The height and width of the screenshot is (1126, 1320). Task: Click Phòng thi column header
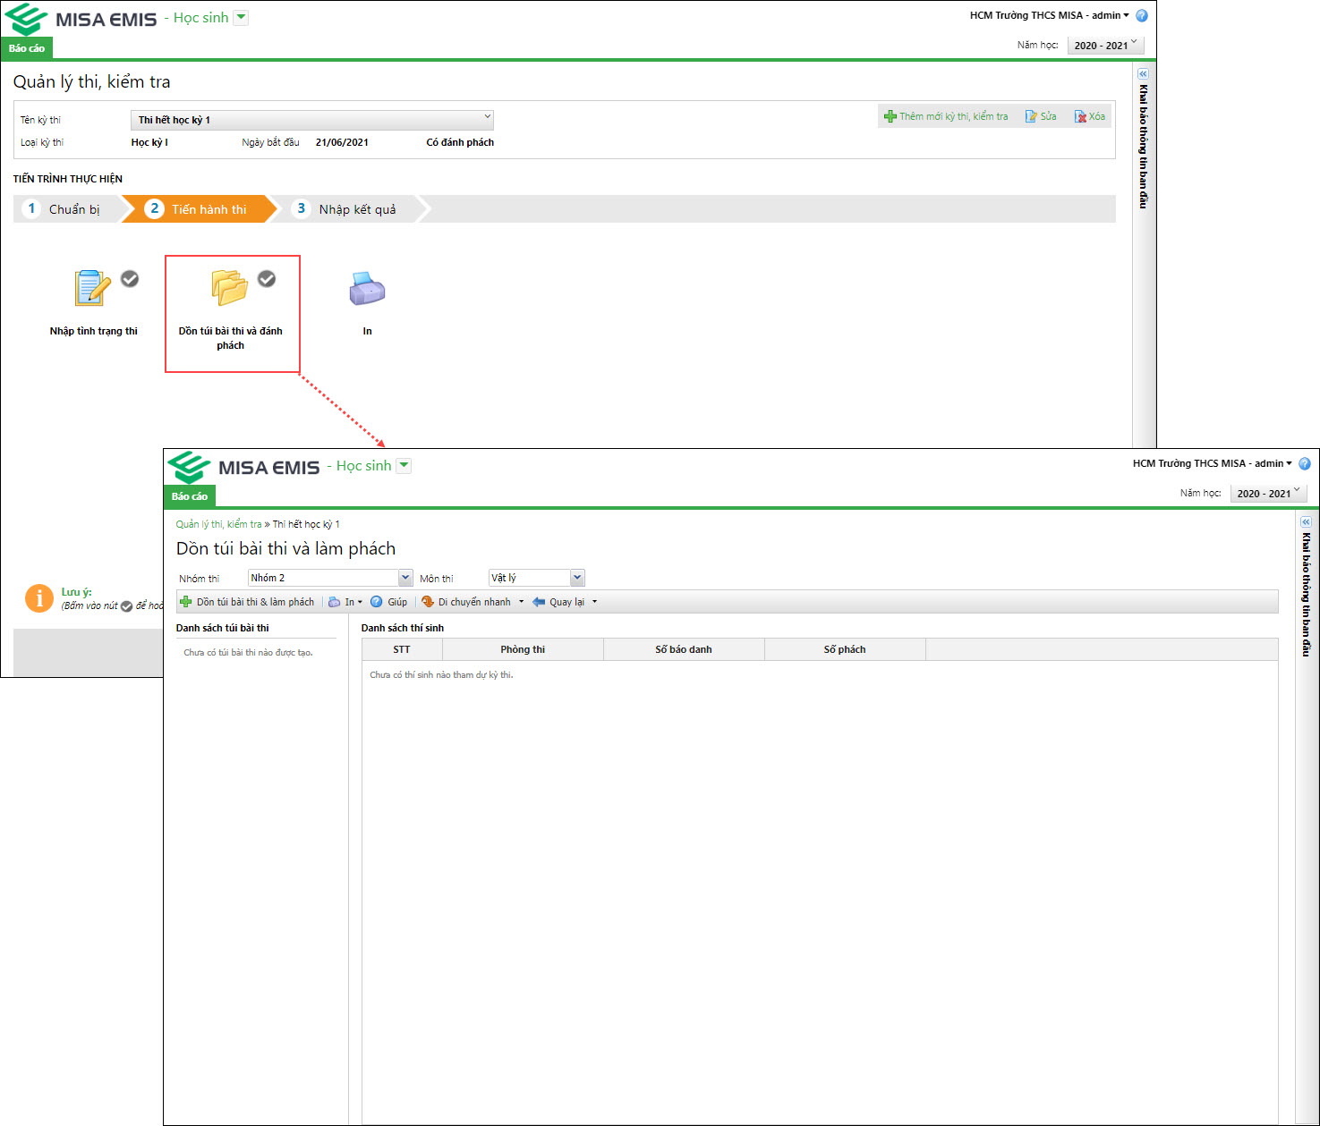tap(523, 649)
